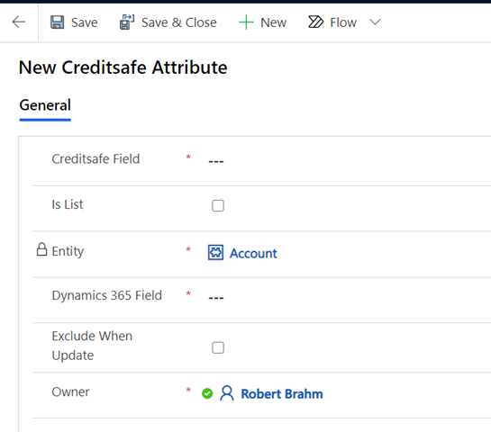
Task: Click the back arrow icon
Action: pos(19,22)
